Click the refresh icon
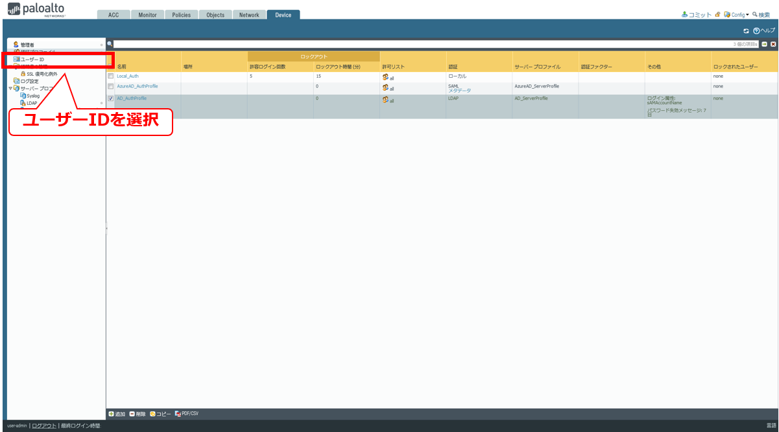This screenshot has width=779, height=432. point(746,30)
